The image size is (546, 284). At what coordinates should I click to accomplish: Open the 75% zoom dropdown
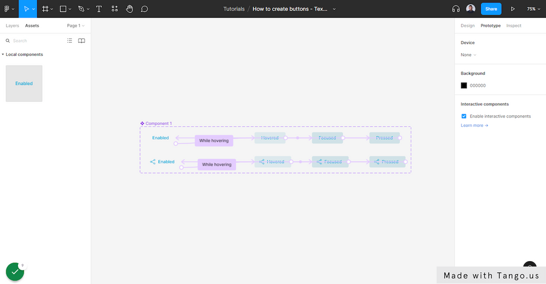(533, 9)
